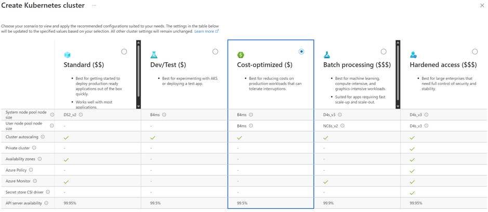
Task: Show info for Availability zones row
Action: point(39,159)
